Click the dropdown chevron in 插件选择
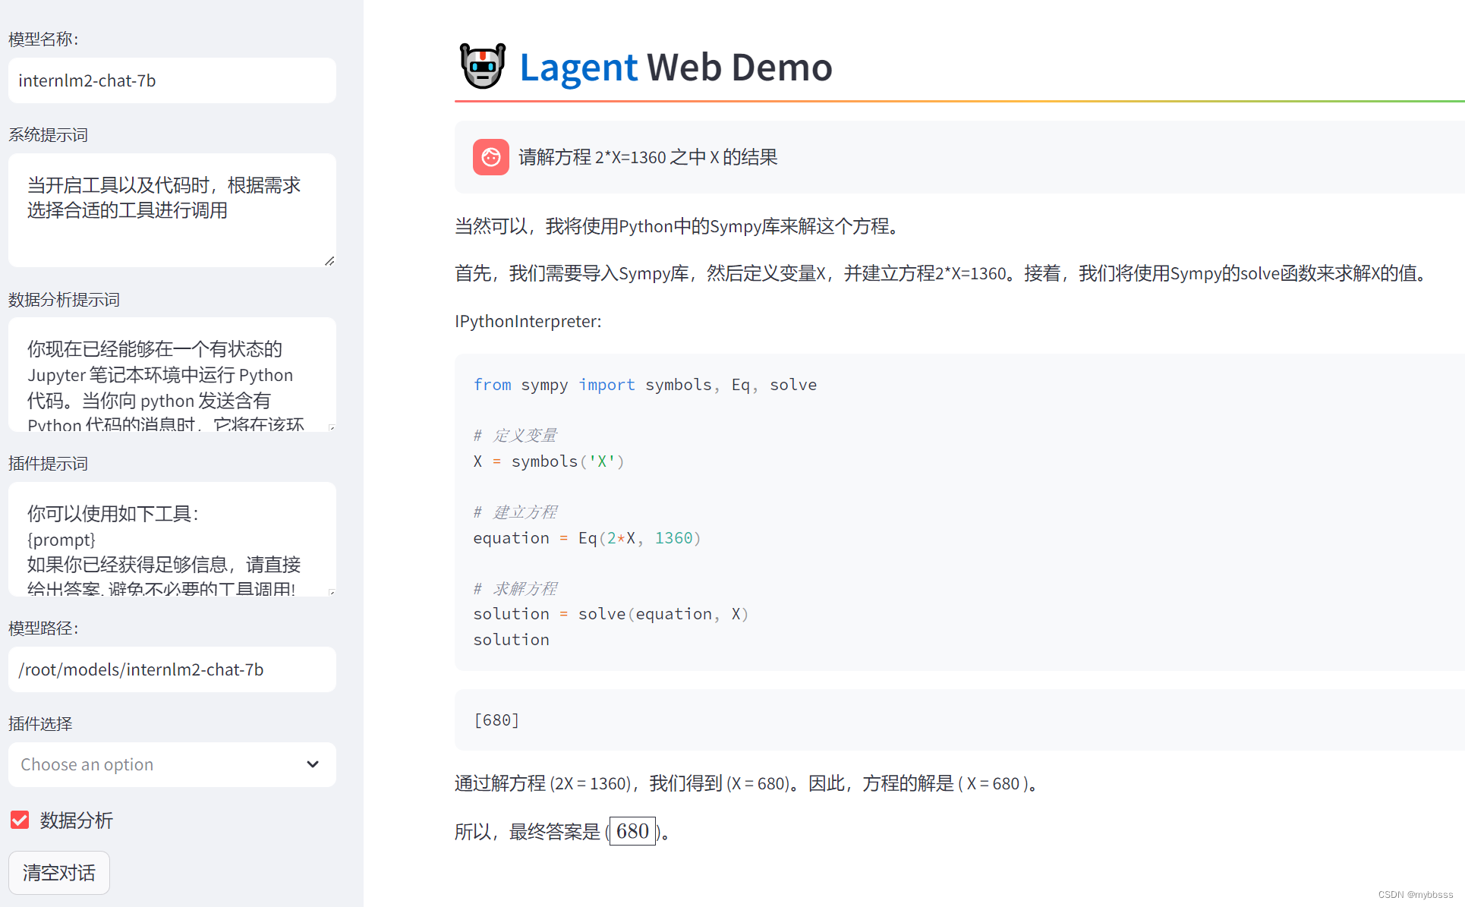1465x907 pixels. pos(313,764)
